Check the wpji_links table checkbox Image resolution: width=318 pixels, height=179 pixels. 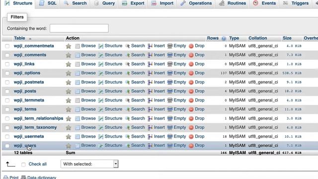[7, 64]
